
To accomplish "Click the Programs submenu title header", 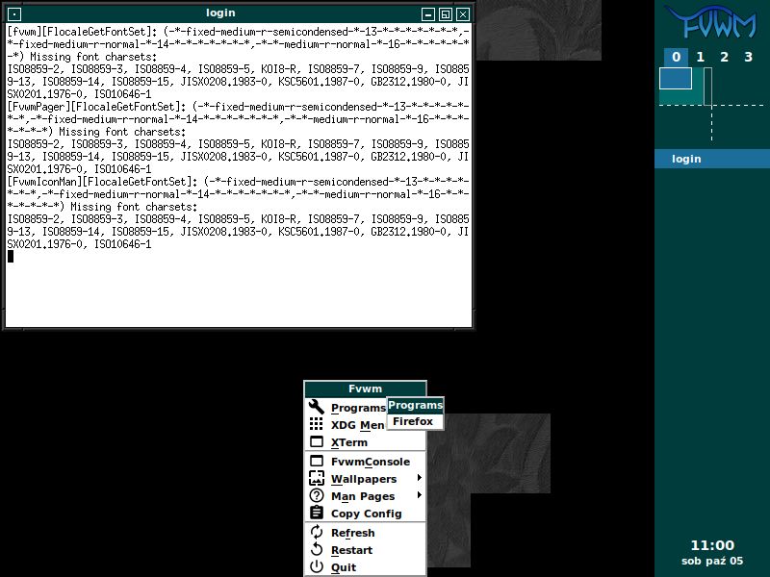I will click(x=416, y=405).
